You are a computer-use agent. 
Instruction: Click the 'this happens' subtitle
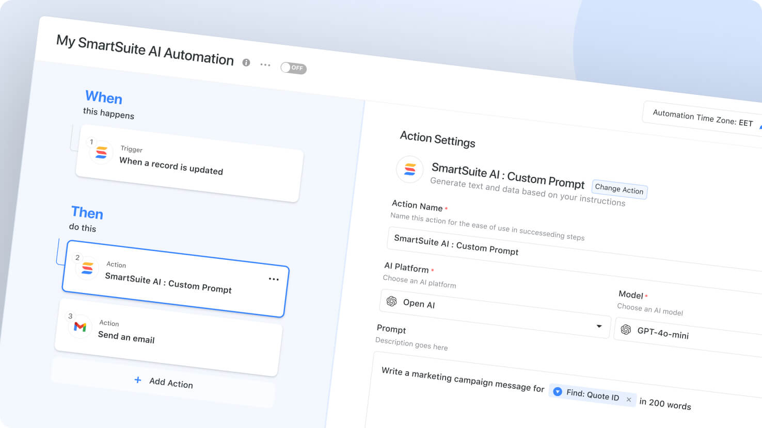coord(108,113)
